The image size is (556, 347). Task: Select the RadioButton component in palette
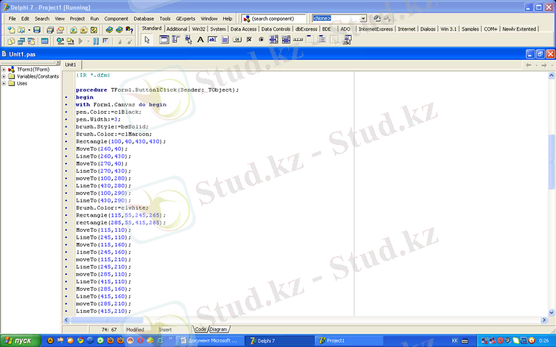tap(261, 40)
